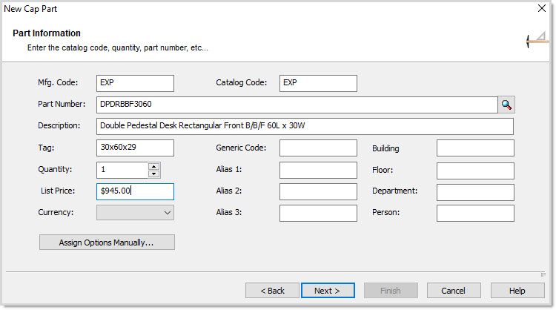Click the Assign Options Manually button
Image resolution: width=556 pixels, height=310 pixels.
click(107, 243)
